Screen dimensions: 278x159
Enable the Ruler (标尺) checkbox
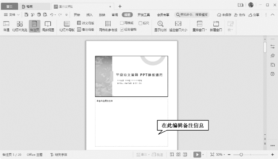click(141, 23)
